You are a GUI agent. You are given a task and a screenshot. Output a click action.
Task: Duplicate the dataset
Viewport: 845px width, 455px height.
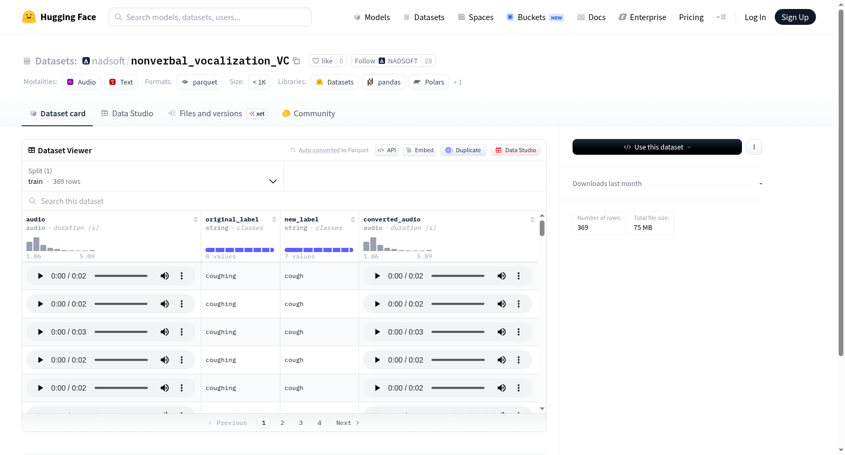point(463,150)
